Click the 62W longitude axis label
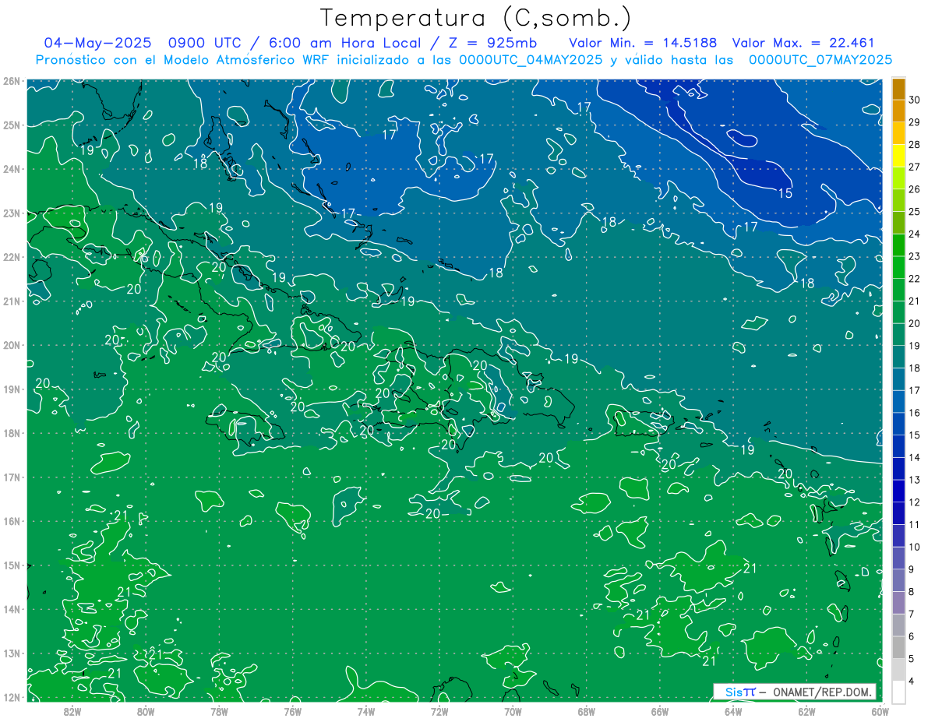This screenshot has width=935, height=722. [806, 712]
